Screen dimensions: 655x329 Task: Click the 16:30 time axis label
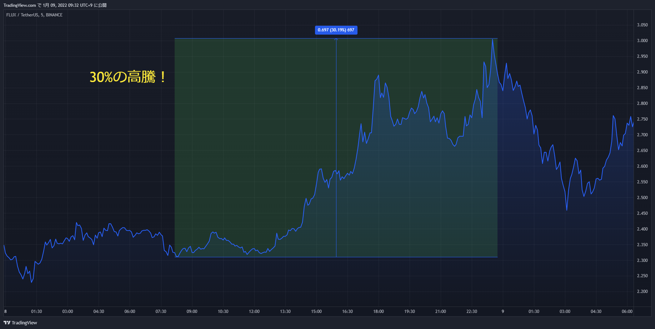tap(347, 312)
